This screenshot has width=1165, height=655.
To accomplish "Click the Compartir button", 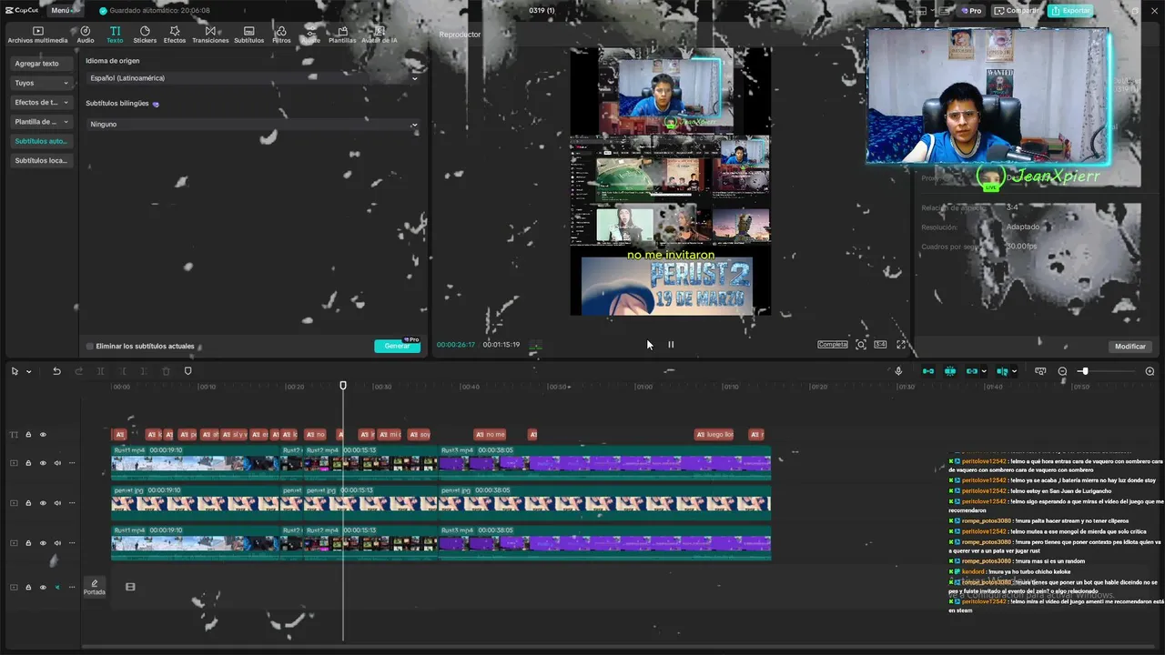I will 1017,10.
